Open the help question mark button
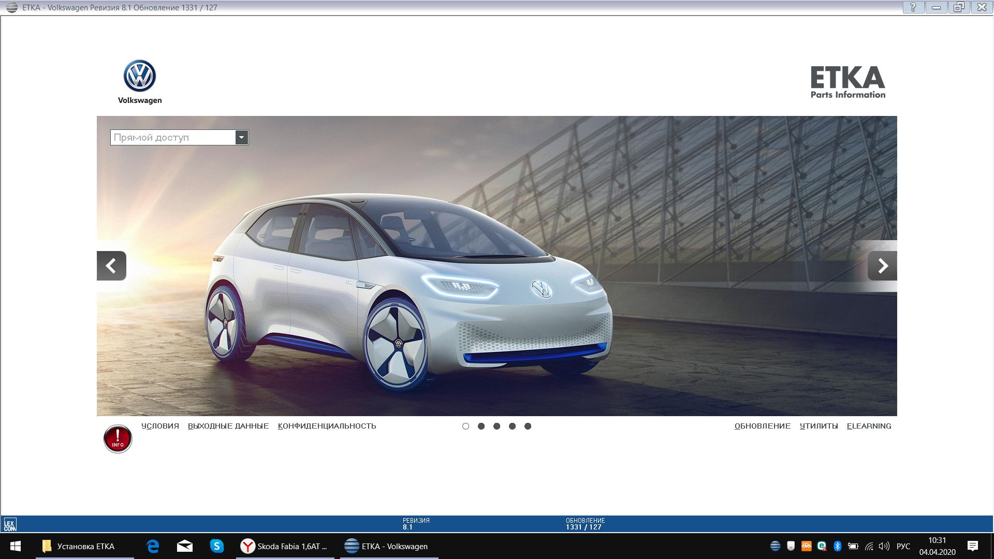 (x=913, y=7)
